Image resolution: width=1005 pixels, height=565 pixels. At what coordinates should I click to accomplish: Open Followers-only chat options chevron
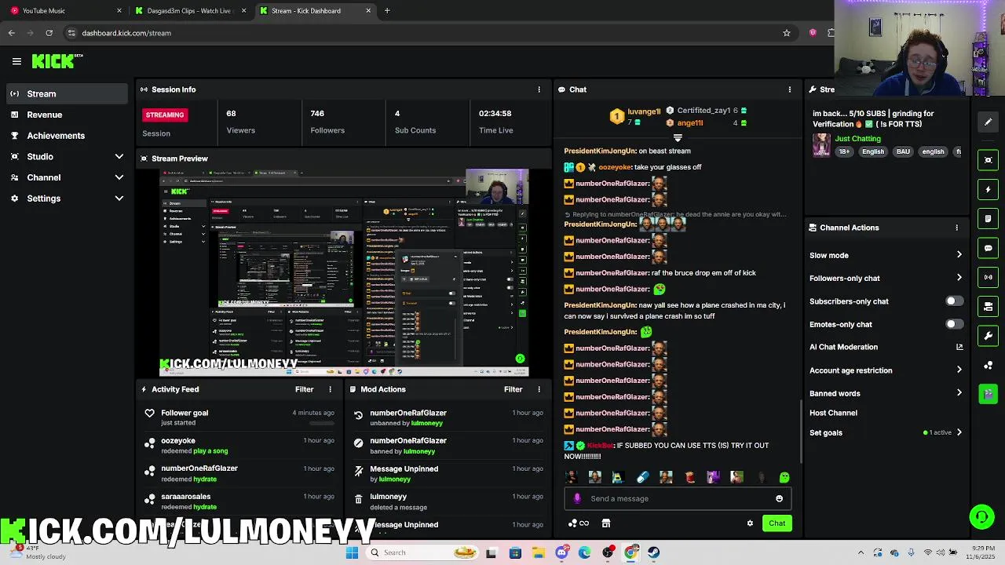click(x=959, y=278)
